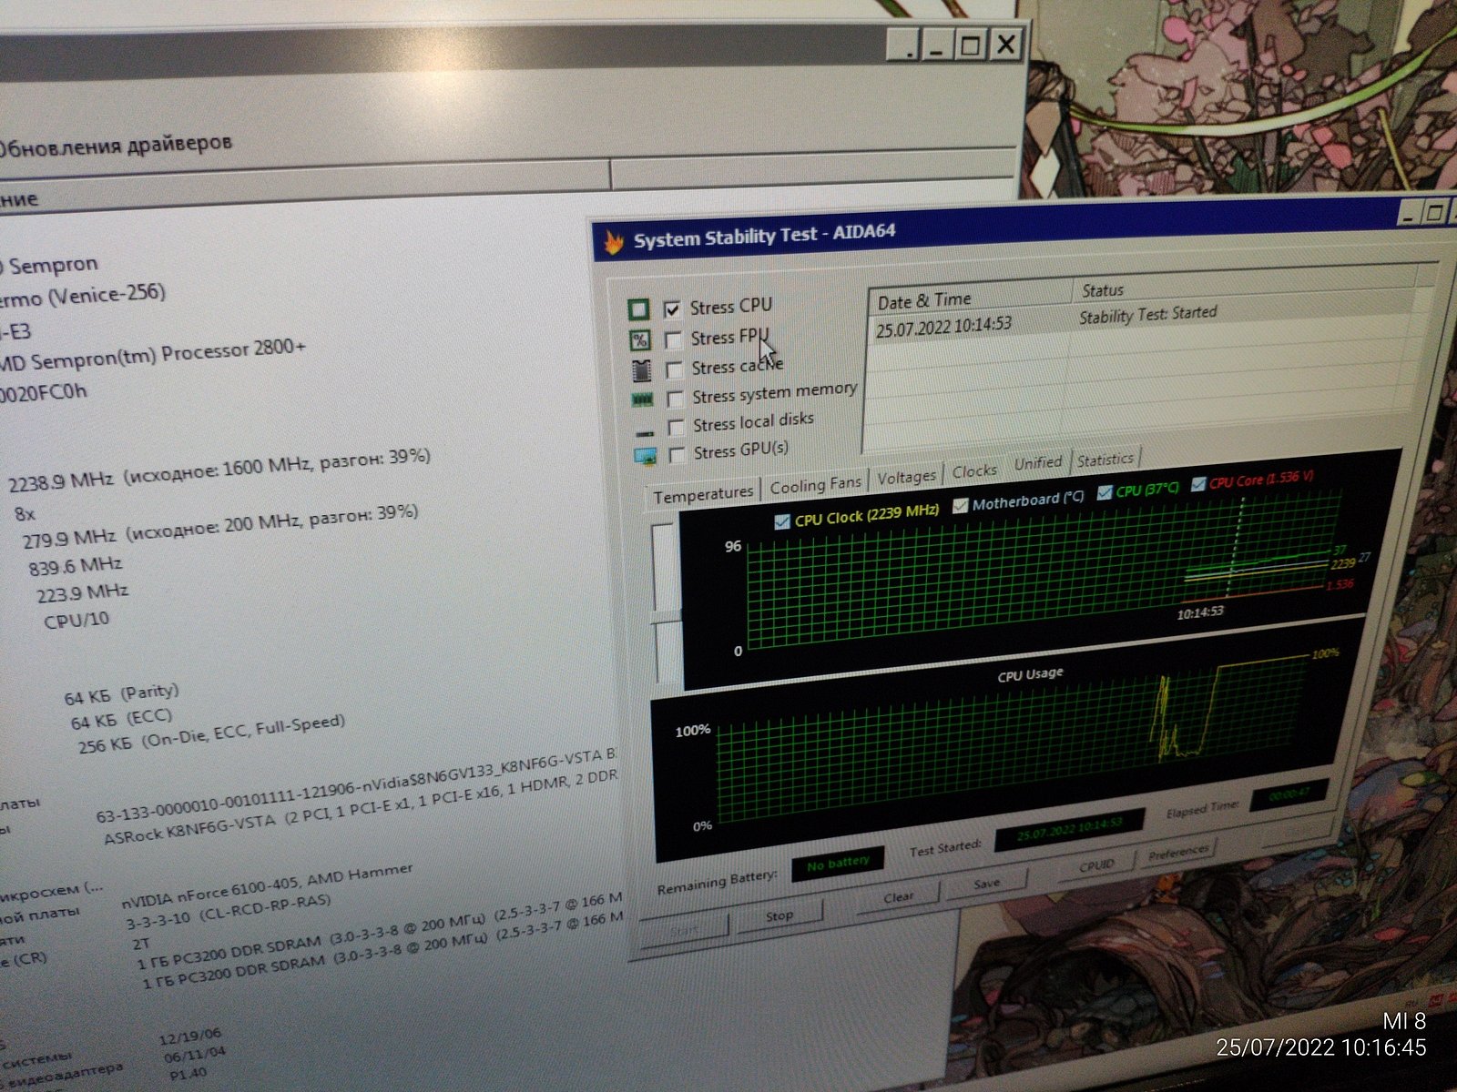This screenshot has width=1457, height=1092.
Task: Click the 'nVIDIA nForce 6100-405, AMD Hammer' chipset row
Action: (267, 886)
